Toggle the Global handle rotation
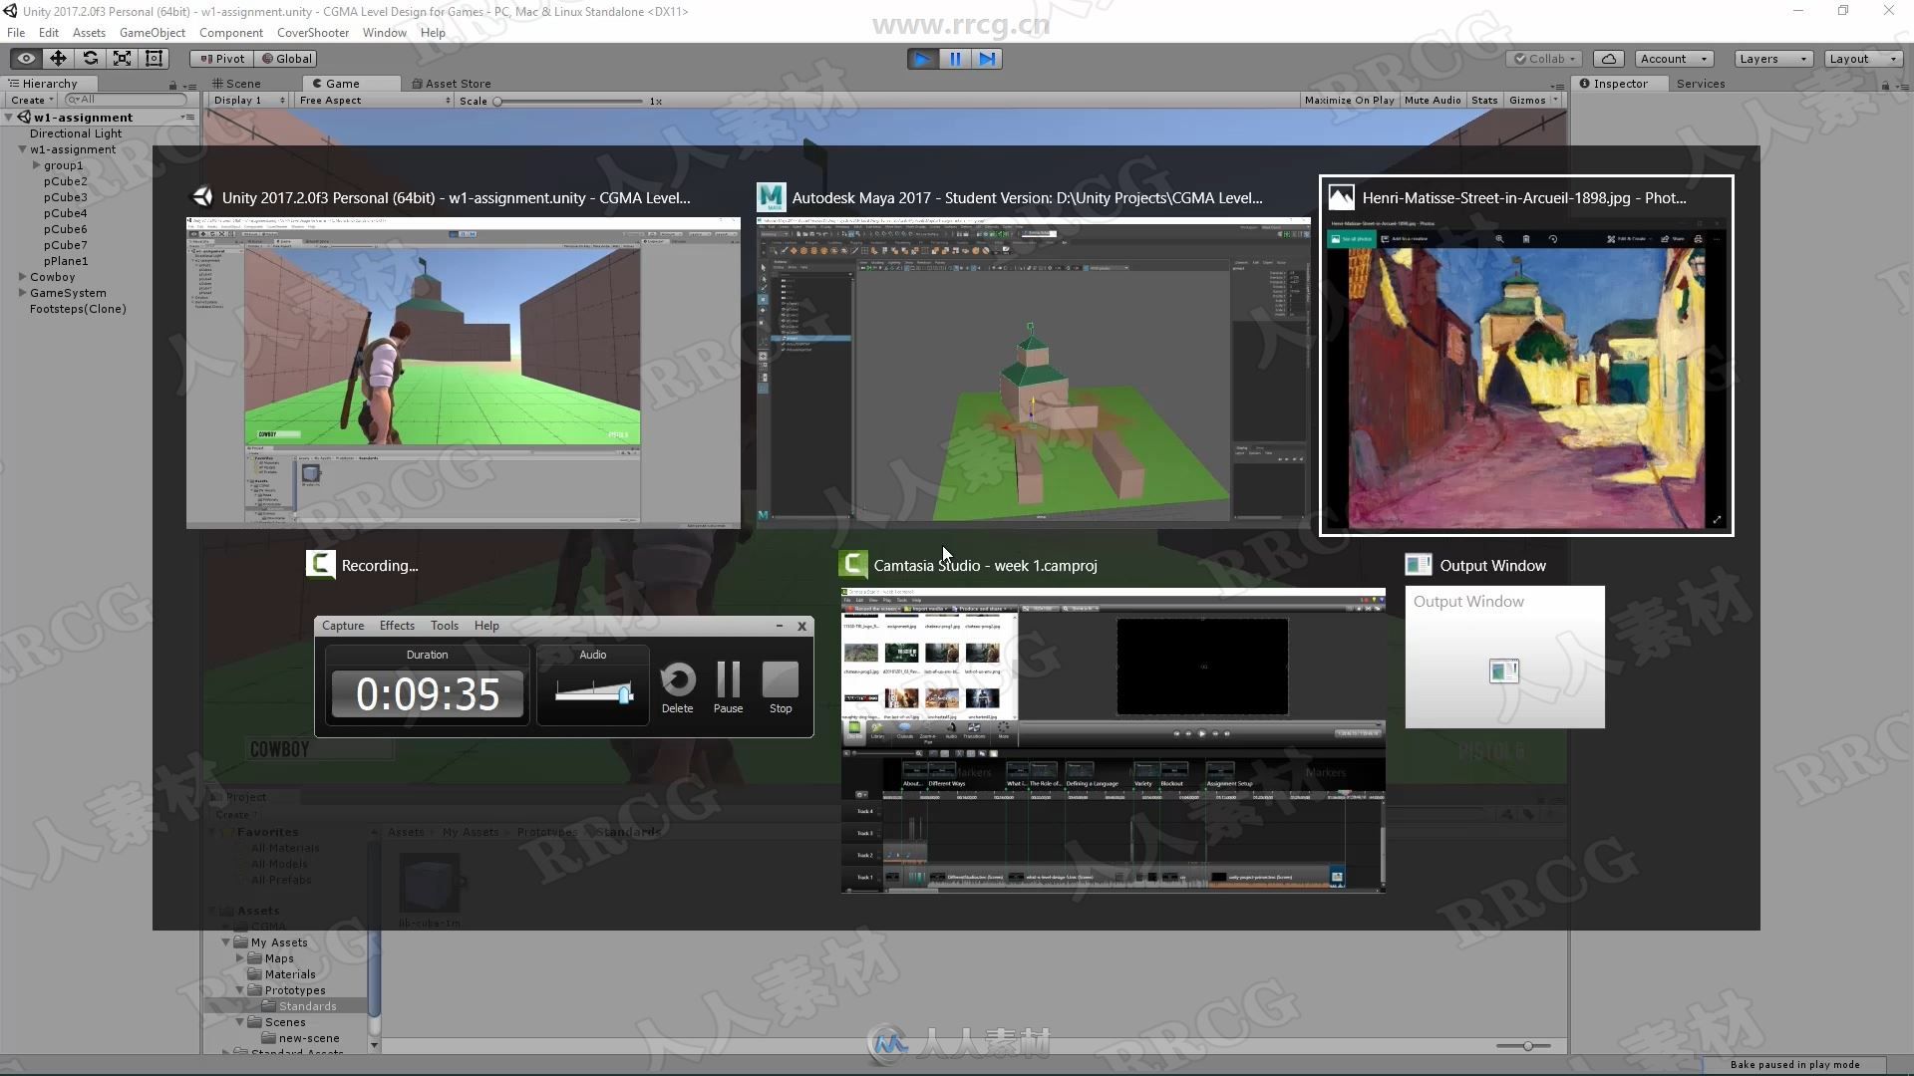Viewport: 1914px width, 1076px height. point(286,59)
